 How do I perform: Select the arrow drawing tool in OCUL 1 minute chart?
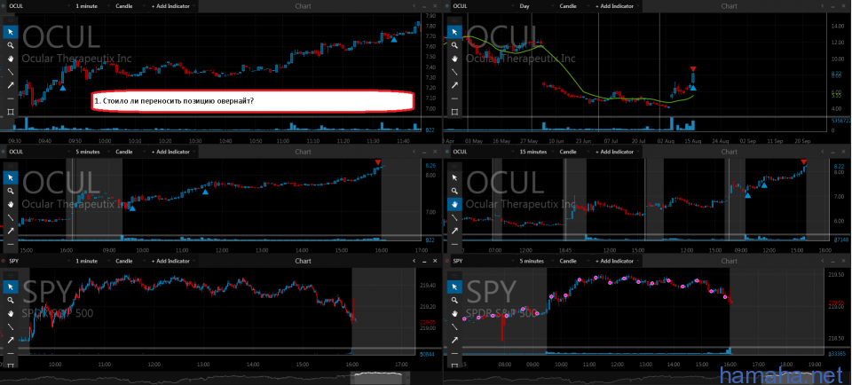(x=11, y=85)
